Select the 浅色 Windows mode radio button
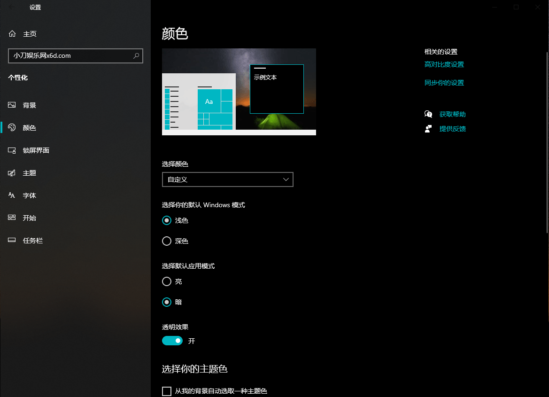 (166, 220)
